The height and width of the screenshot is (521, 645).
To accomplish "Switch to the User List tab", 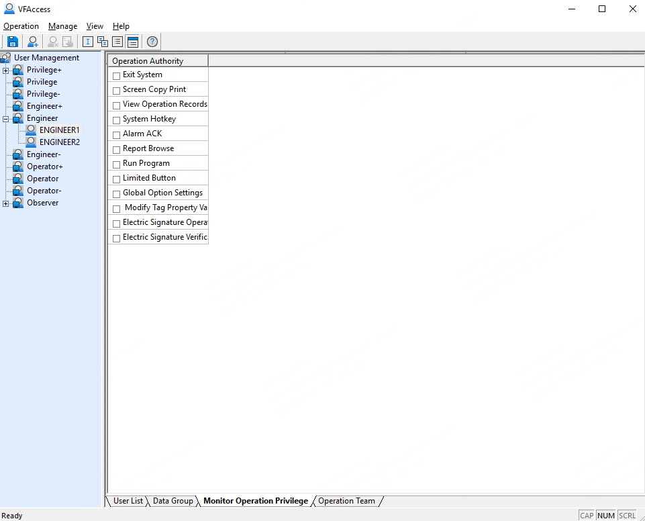I will point(128,501).
